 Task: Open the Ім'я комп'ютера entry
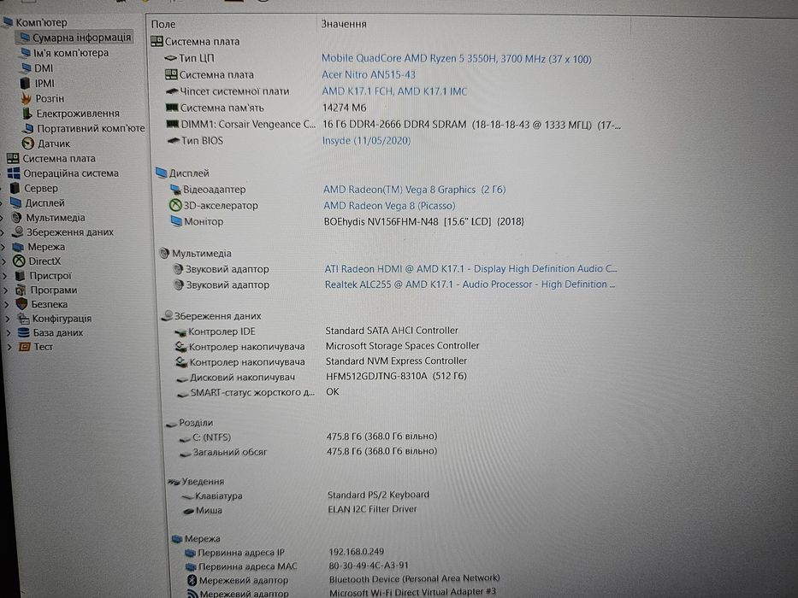tap(70, 53)
